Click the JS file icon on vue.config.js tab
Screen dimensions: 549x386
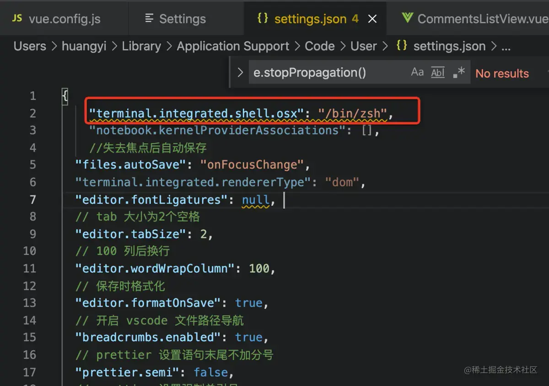click(x=17, y=19)
